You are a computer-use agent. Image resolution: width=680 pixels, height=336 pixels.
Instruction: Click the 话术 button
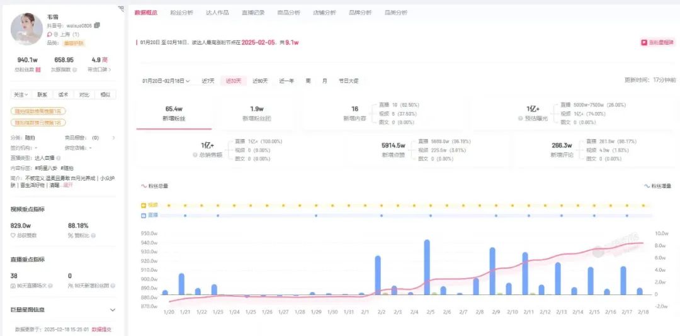coord(64,94)
